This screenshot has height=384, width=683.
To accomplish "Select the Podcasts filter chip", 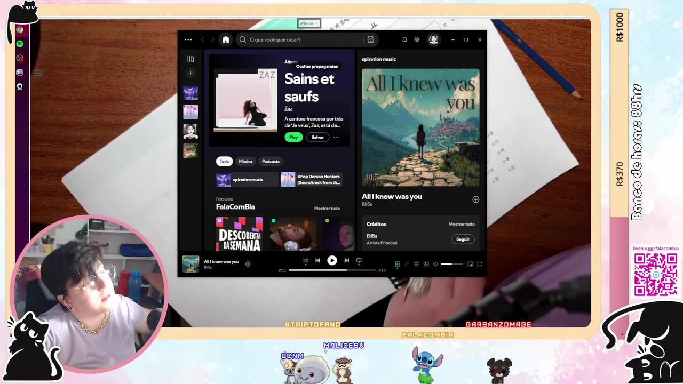I will [x=271, y=161].
